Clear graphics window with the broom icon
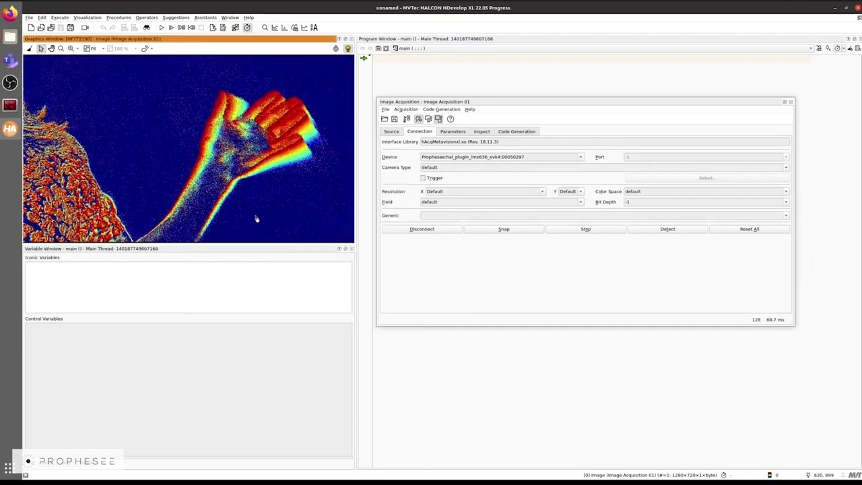 click(29, 48)
